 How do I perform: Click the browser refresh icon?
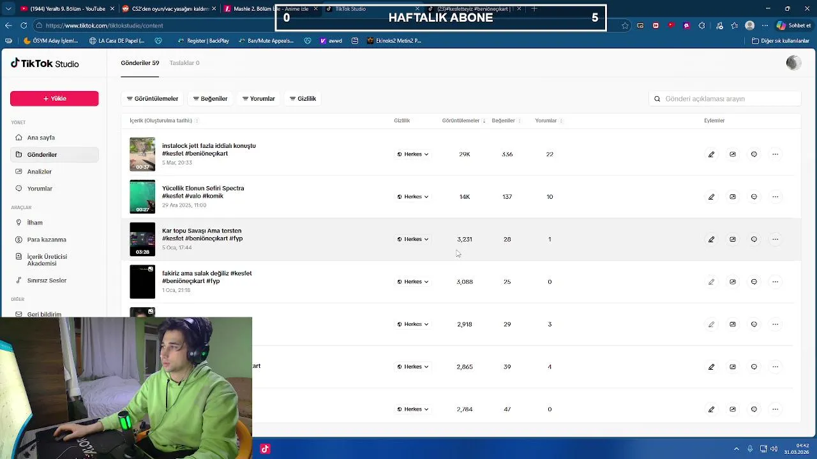coord(24,25)
